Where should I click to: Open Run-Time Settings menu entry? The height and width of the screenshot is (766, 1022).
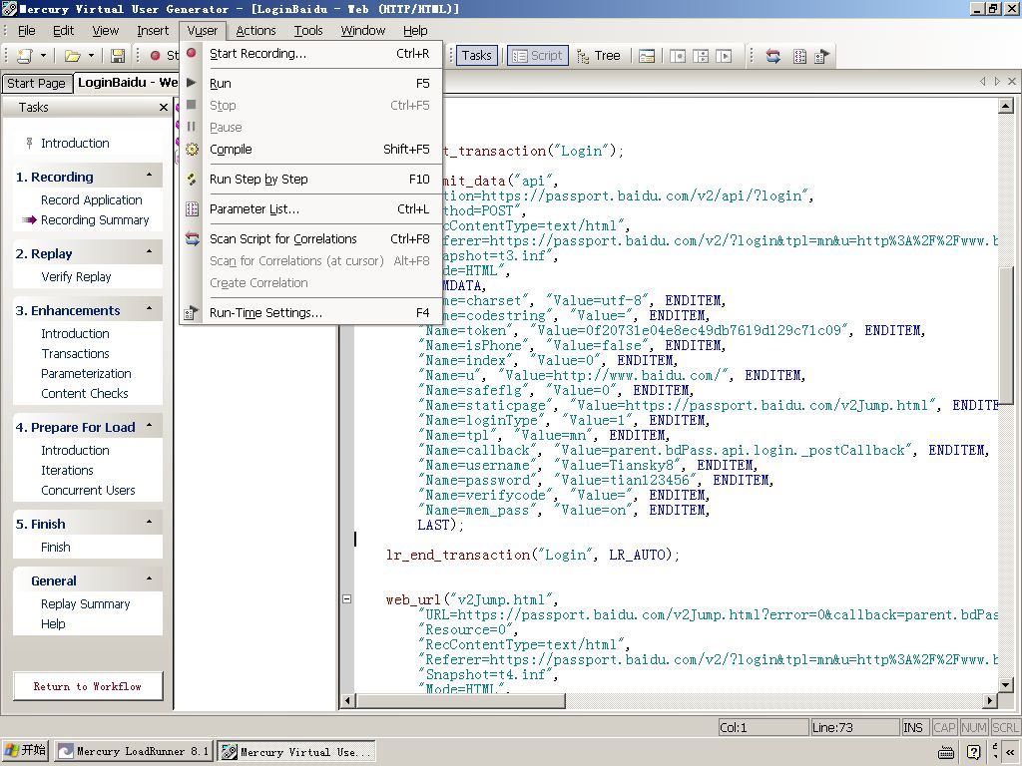point(311,312)
